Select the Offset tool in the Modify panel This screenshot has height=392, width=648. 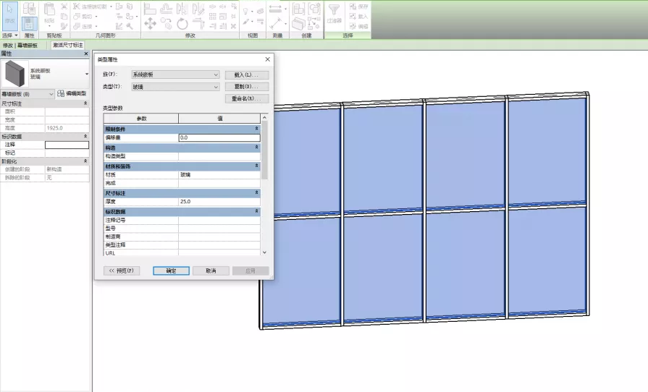pyautogui.click(x=166, y=8)
